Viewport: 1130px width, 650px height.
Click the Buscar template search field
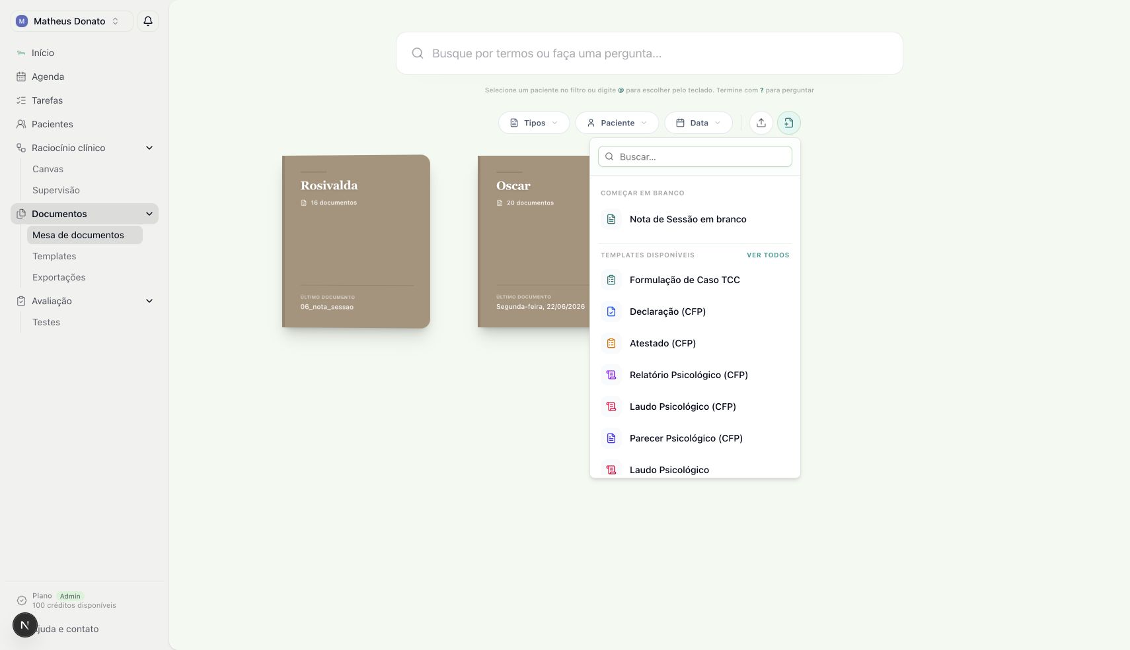695,156
